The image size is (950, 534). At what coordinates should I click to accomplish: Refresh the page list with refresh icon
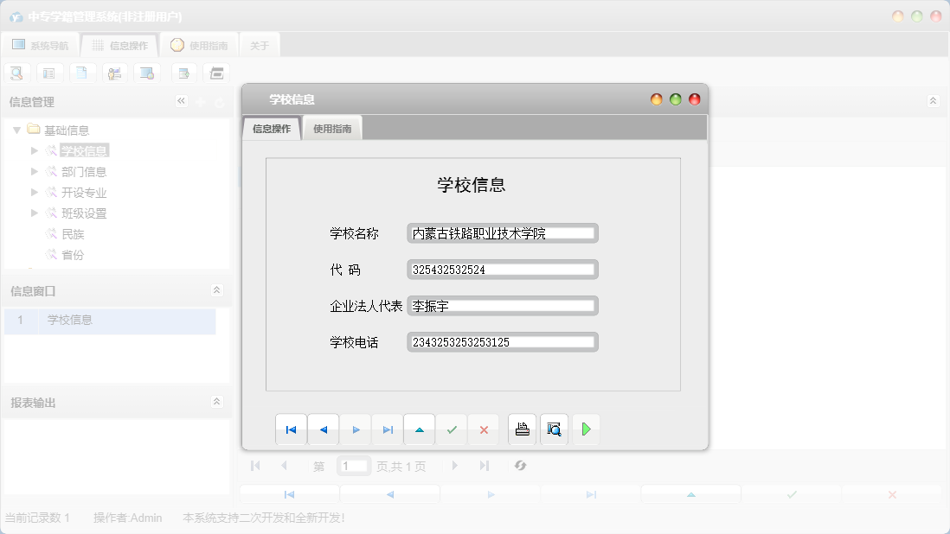point(520,465)
